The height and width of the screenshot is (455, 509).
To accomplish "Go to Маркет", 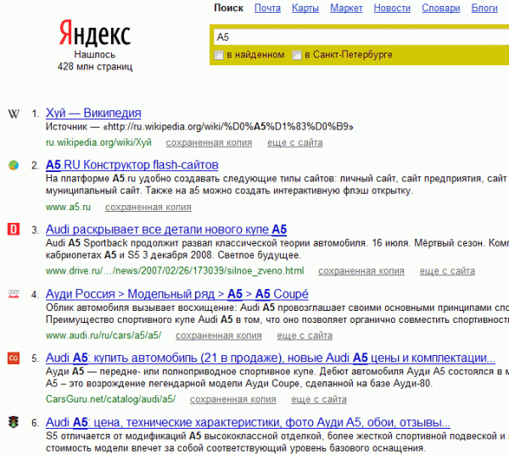I will (x=346, y=8).
